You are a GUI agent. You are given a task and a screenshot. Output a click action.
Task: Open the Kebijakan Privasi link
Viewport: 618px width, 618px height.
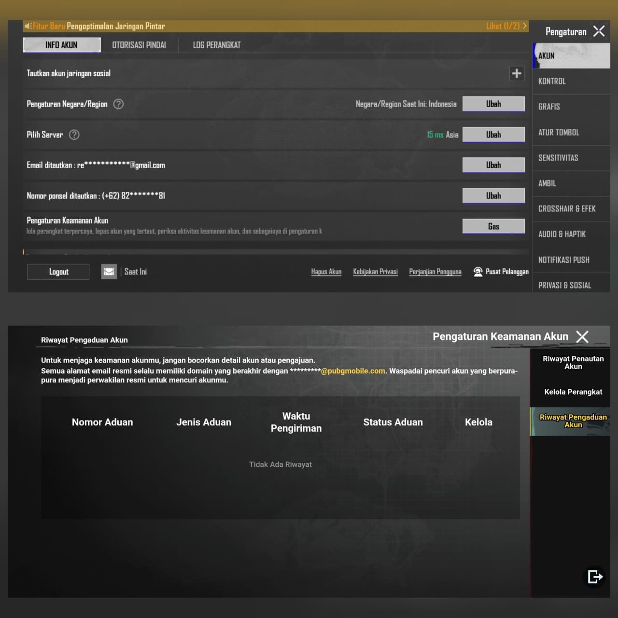click(x=375, y=272)
